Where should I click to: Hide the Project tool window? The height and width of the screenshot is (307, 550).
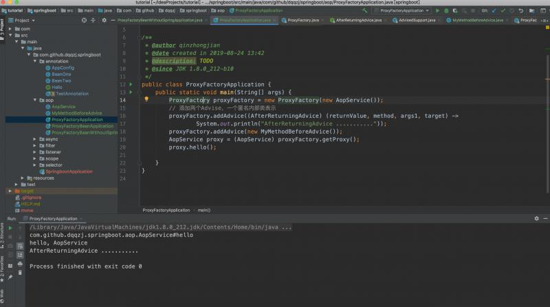pyautogui.click(x=113, y=21)
